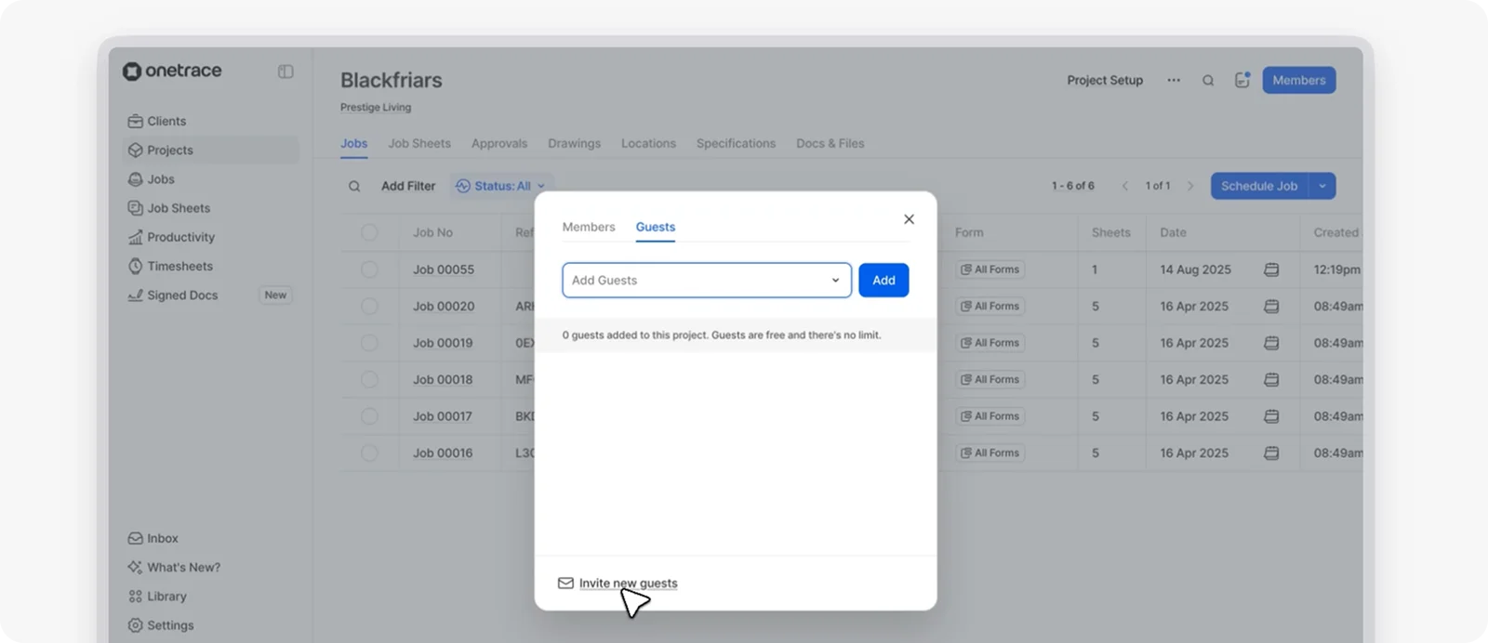The width and height of the screenshot is (1488, 643).
Task: Select the Job 00019 row checkbox
Action: tap(369, 343)
